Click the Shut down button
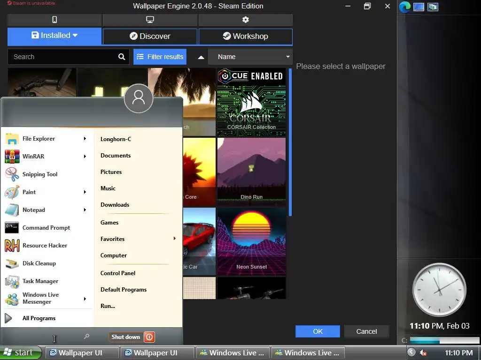 coord(126,337)
